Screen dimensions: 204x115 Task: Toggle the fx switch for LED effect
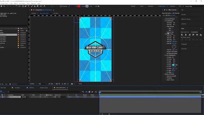pos(164,15)
